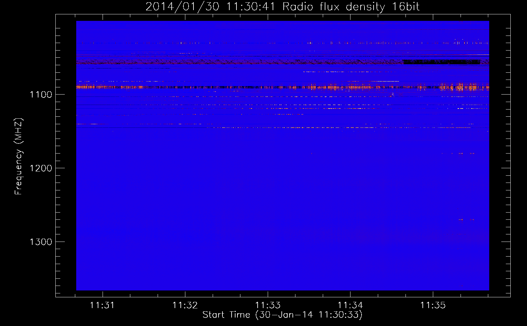Screen dimensions: 527x326
Task: Click the 1200 frequency tick label
Action: point(41,168)
